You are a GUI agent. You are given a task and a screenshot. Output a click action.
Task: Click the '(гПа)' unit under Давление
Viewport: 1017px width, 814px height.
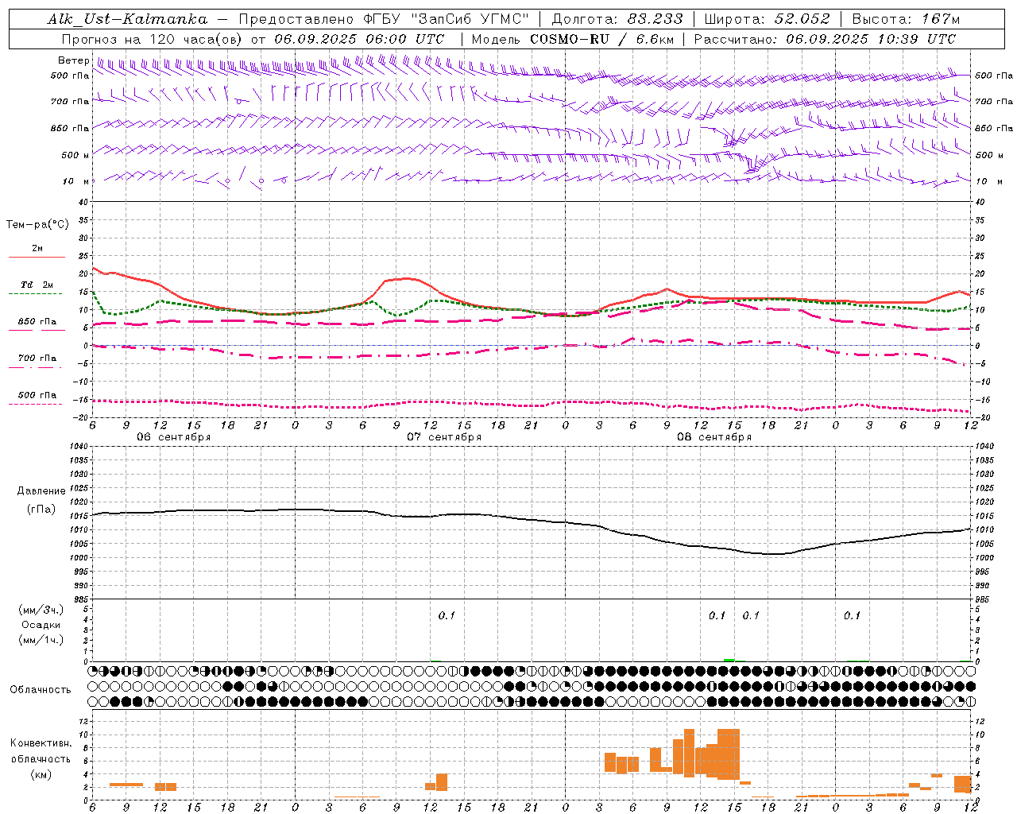(41, 510)
